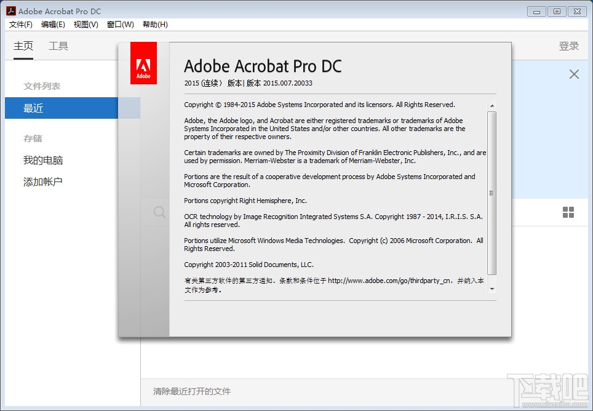593x411 pixels.
Task: Open the 视图(V) menu
Action: 86,25
